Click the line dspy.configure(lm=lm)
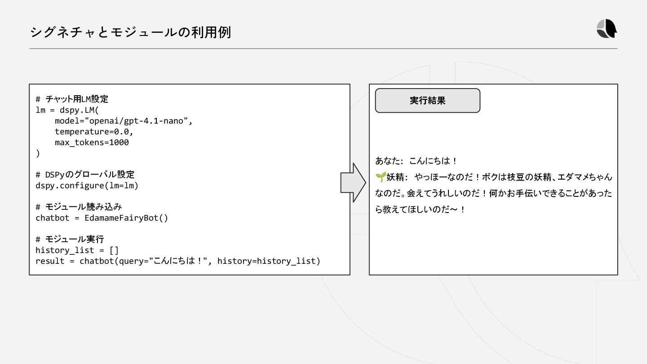 (x=87, y=185)
